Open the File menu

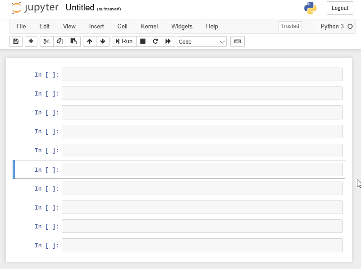coord(21,26)
